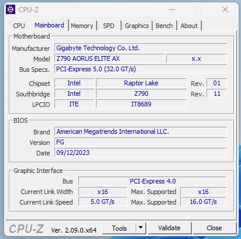241x239 pixels.
Task: Click the BIOS Date field 09/12/2023
Action: pos(141,153)
